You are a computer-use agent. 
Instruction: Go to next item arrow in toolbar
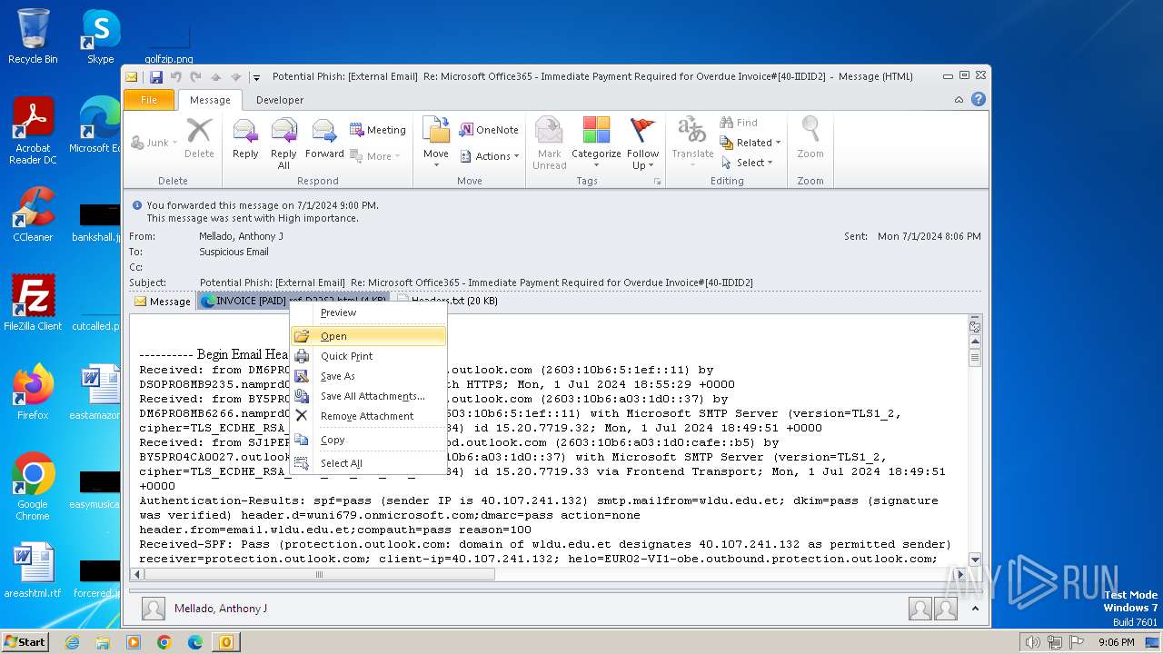point(236,77)
